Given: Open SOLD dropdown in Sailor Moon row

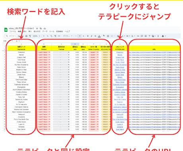Looking at the screenshot, I should pos(110,67).
